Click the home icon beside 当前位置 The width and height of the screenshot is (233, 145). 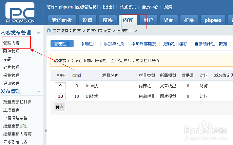(49, 30)
